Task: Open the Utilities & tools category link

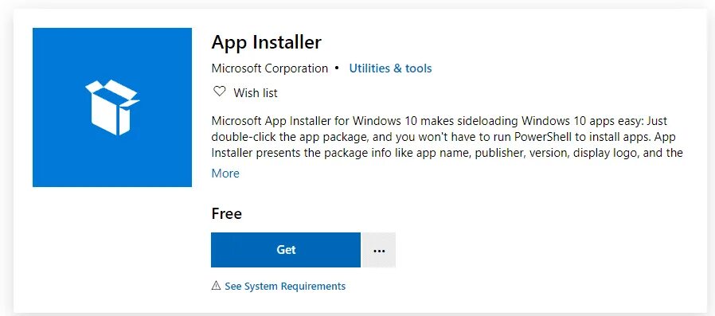Action: [390, 68]
